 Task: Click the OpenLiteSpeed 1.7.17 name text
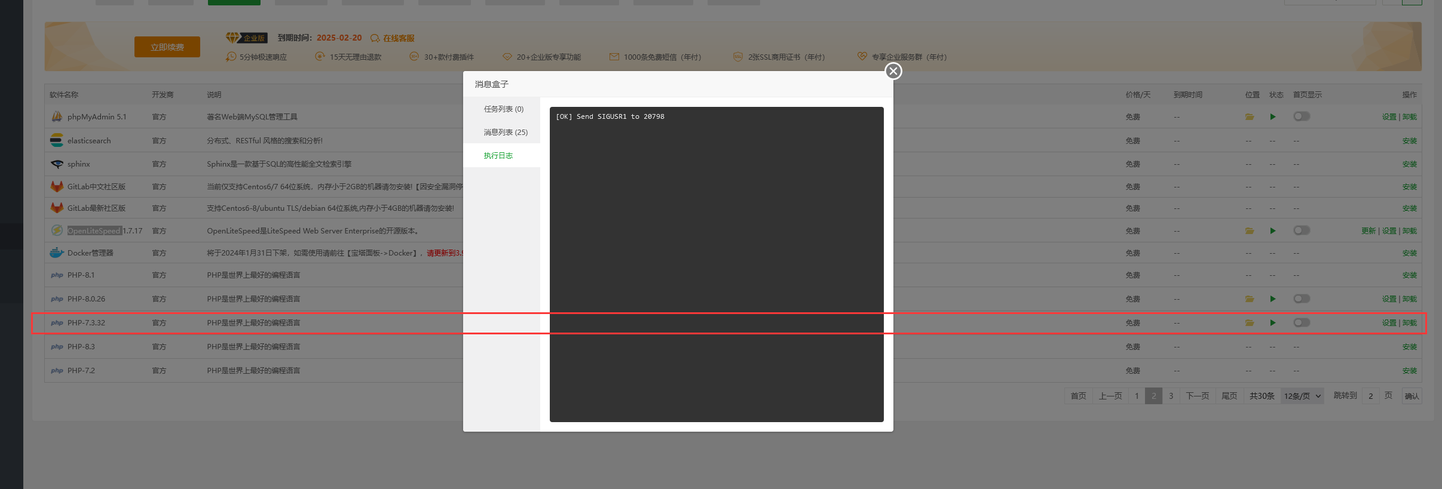click(x=105, y=231)
